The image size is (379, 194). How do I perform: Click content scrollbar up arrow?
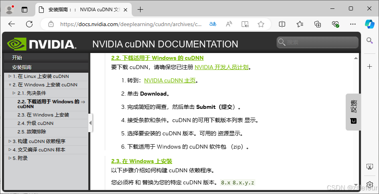click(x=356, y=58)
